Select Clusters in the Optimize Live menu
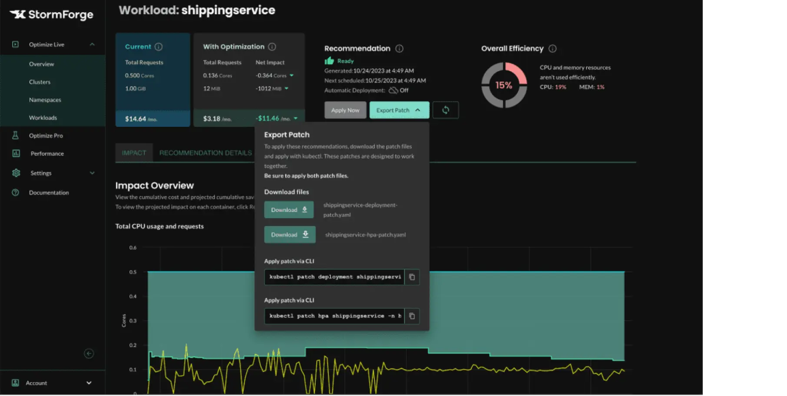Viewport: 787px width, 396px height. [40, 82]
